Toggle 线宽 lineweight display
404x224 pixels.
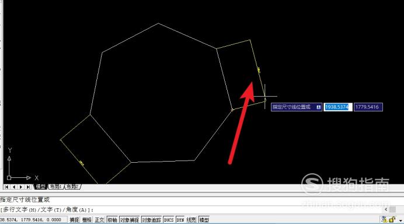(191, 220)
